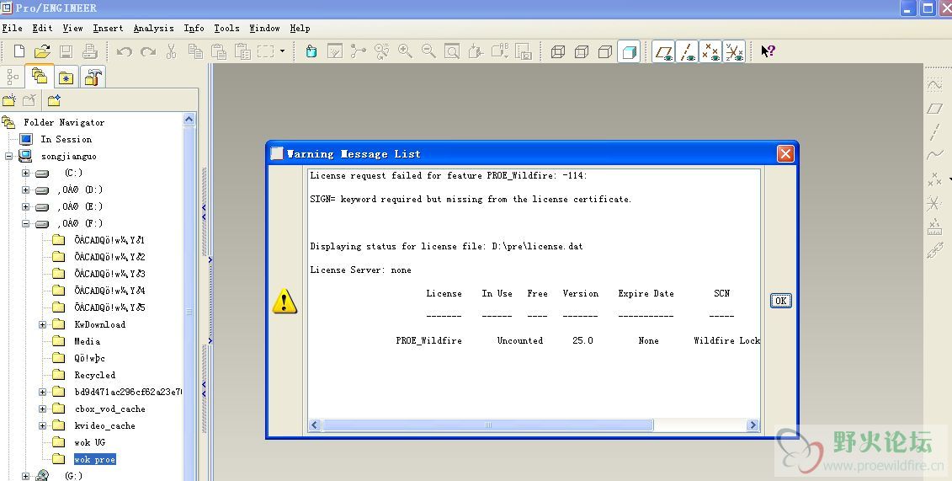The width and height of the screenshot is (952, 481).
Task: Expand the (D:) drive node
Action: pos(25,190)
